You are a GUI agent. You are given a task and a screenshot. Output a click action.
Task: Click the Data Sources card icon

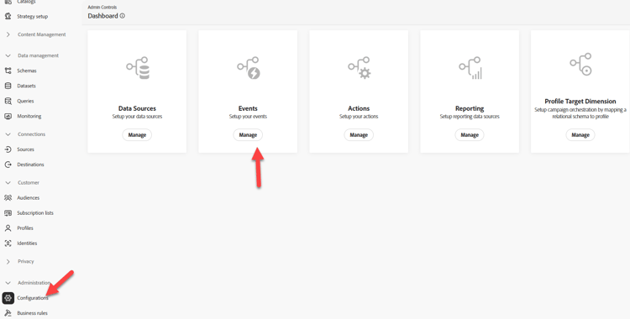(x=138, y=68)
